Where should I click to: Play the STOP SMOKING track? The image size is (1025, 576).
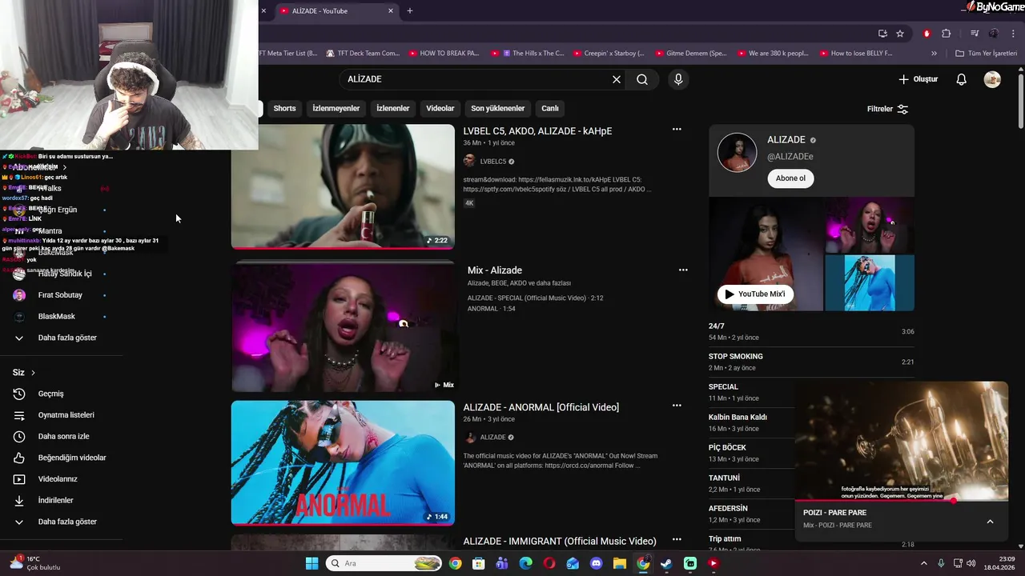pos(811,362)
